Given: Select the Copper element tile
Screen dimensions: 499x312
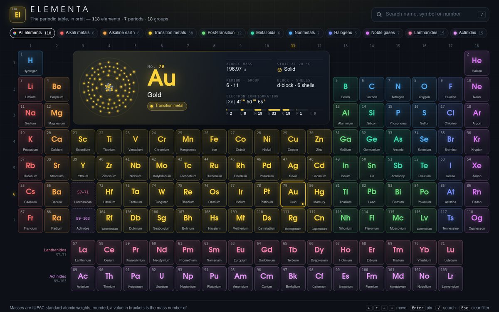Looking at the screenshot, I should click(x=293, y=142).
